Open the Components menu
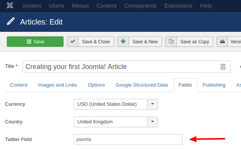The width and height of the screenshot is (241, 151). (140, 6)
